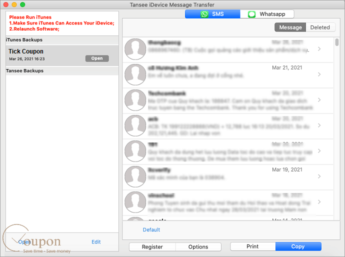This screenshot has height=257, width=345.
Task: Open the Tick Coupon iTunes backup
Action: (97, 58)
